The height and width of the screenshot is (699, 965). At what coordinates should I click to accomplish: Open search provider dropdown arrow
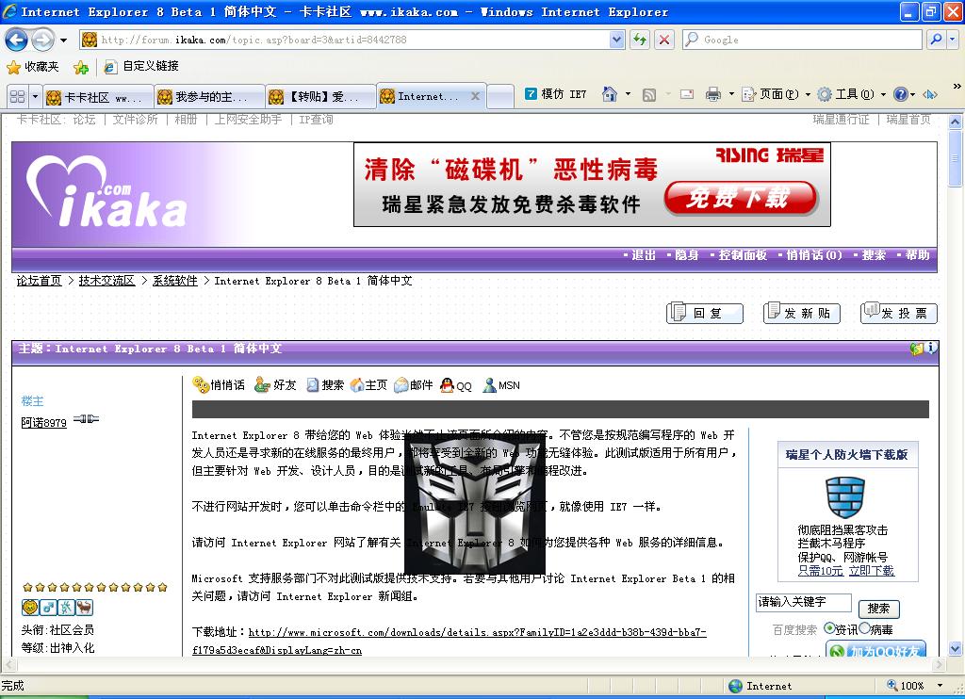[953, 40]
